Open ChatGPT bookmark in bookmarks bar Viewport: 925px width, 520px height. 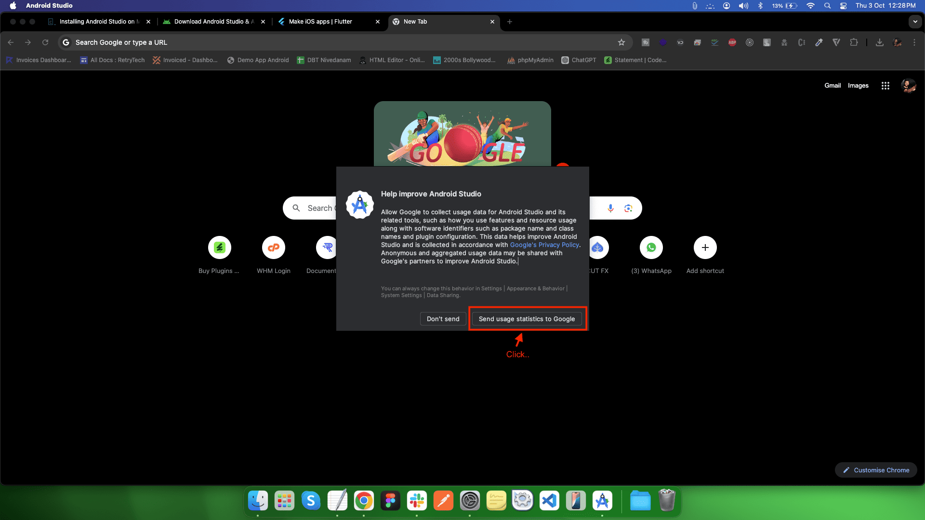click(579, 60)
